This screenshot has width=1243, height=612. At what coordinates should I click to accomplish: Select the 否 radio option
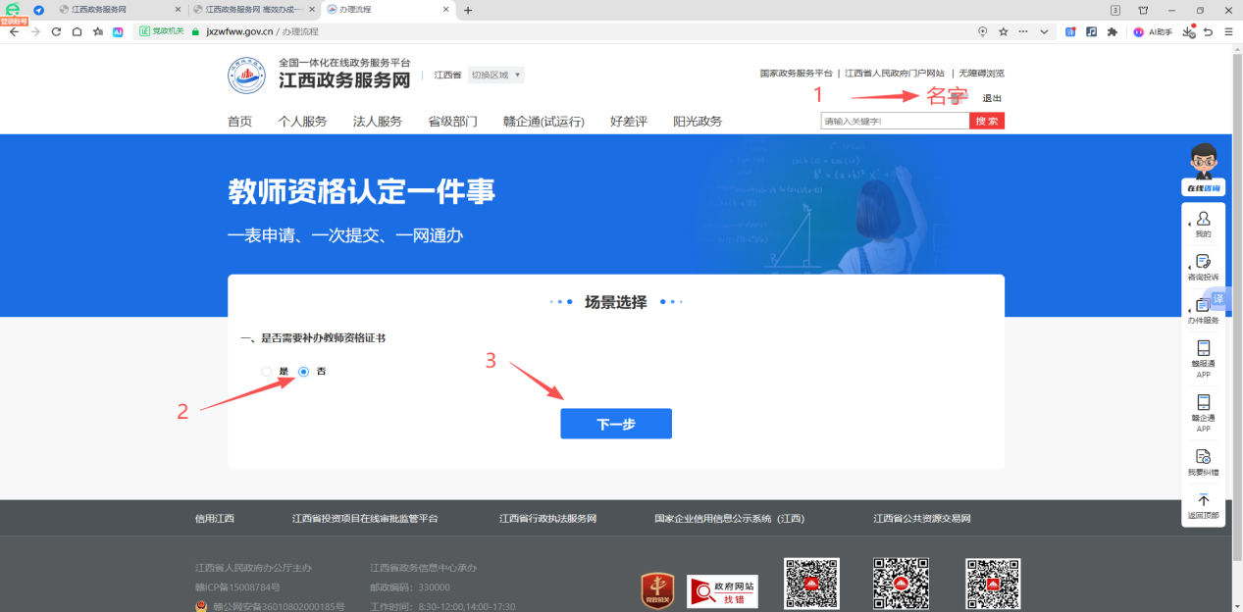[304, 372]
